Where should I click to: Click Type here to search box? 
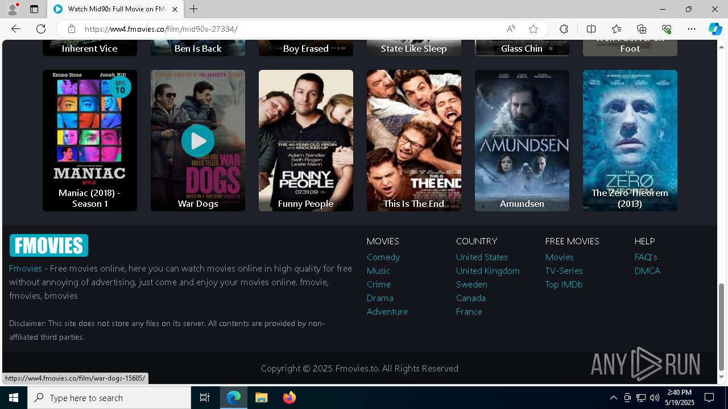pyautogui.click(x=109, y=398)
